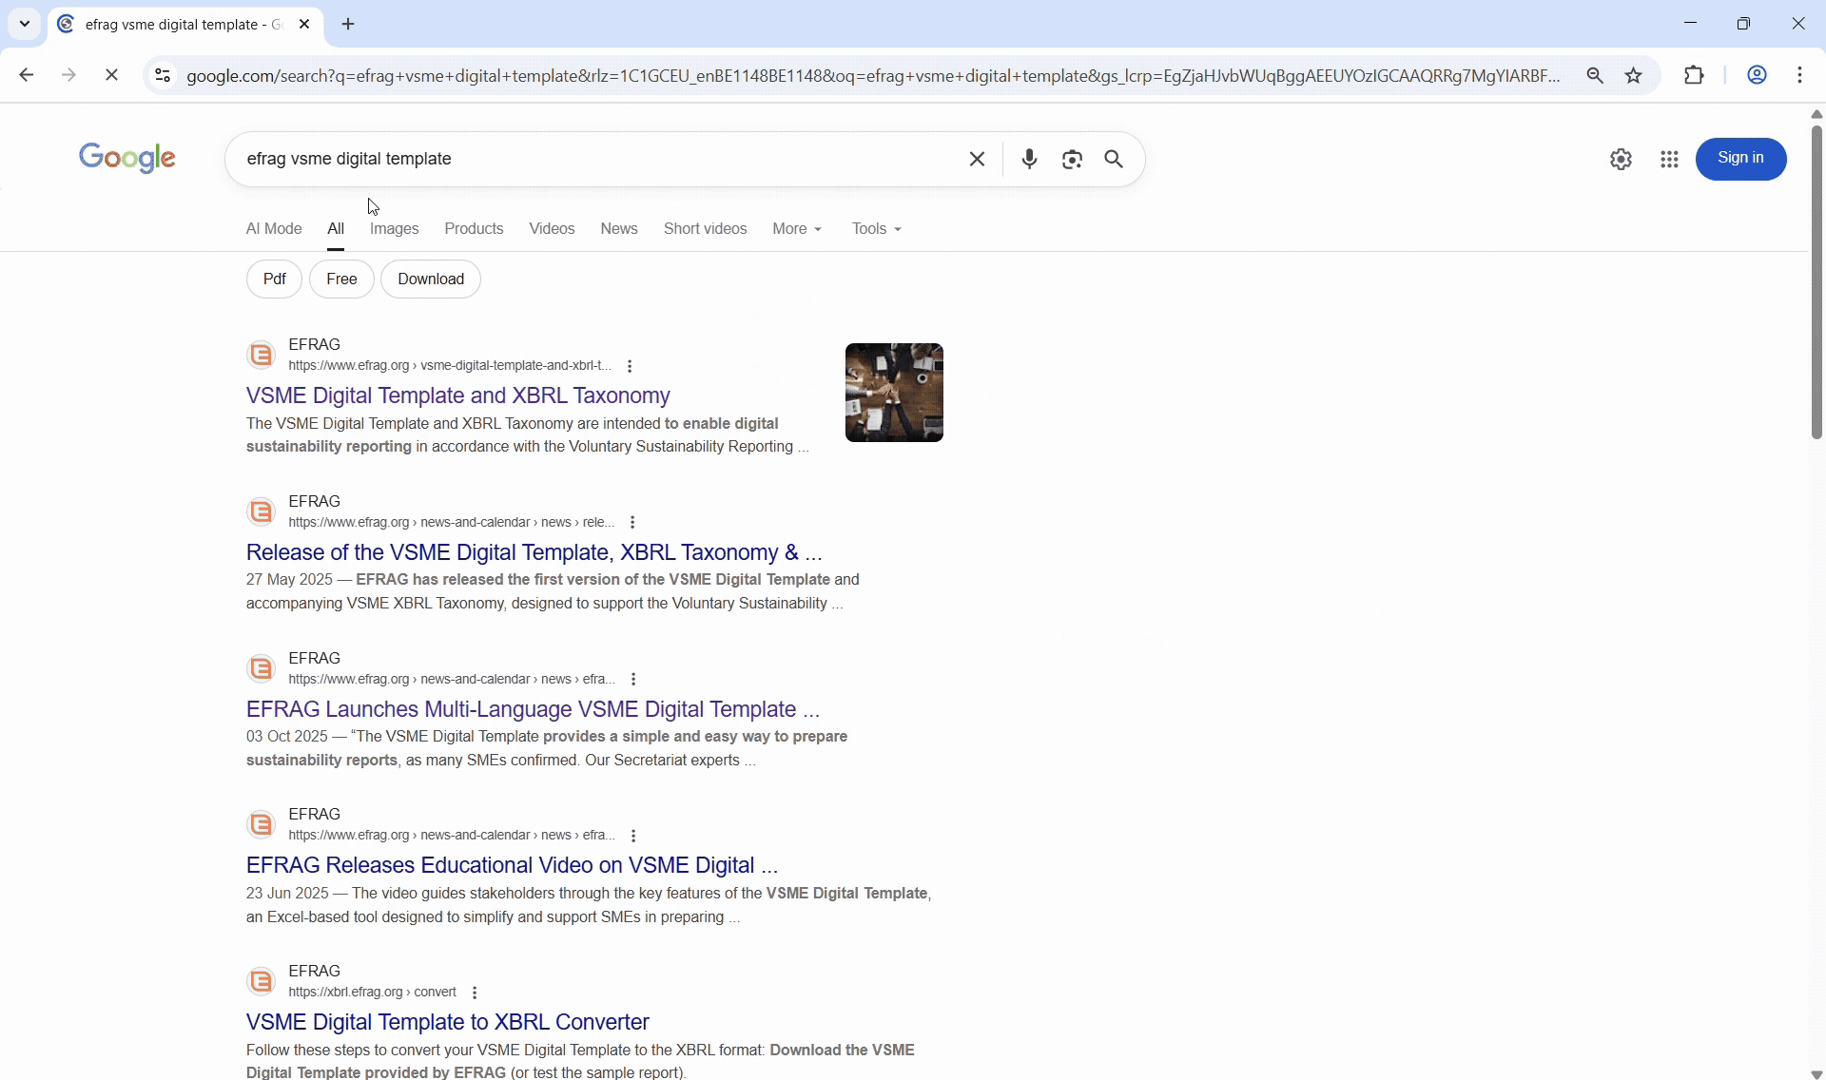Open VSME Digital Template to XBRL Converter link
This screenshot has width=1826, height=1080.
pos(447,1022)
